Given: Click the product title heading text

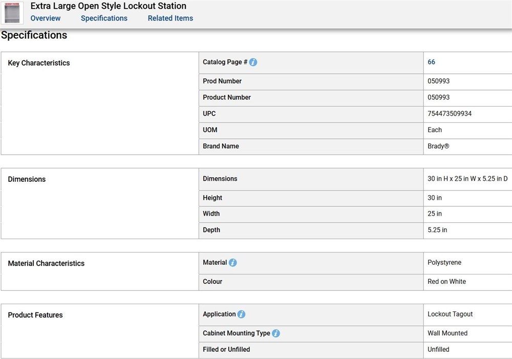Looking at the screenshot, I should [x=109, y=6].
